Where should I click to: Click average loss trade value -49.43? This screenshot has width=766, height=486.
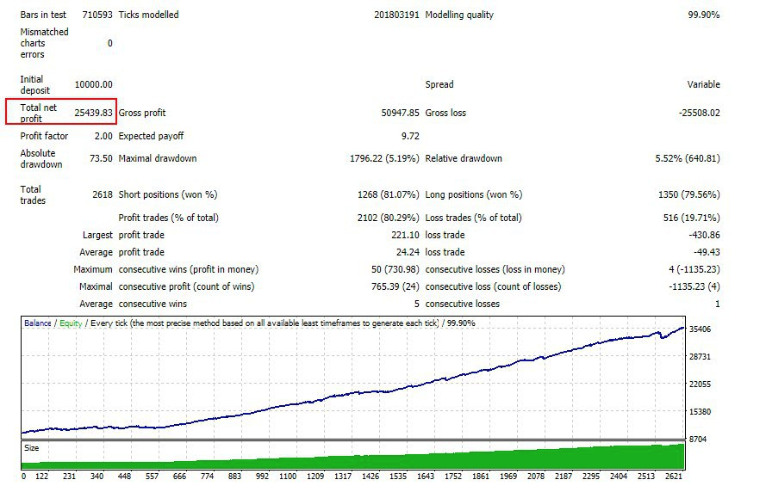707,252
